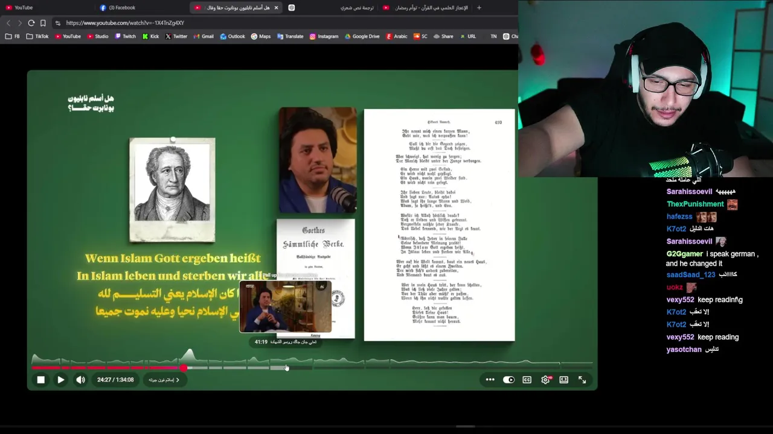Open the Arabic bookmark
The image size is (773, 434).
(x=396, y=36)
